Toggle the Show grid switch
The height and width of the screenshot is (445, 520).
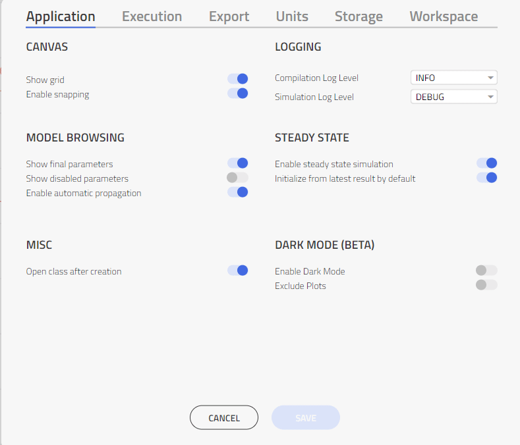(238, 79)
